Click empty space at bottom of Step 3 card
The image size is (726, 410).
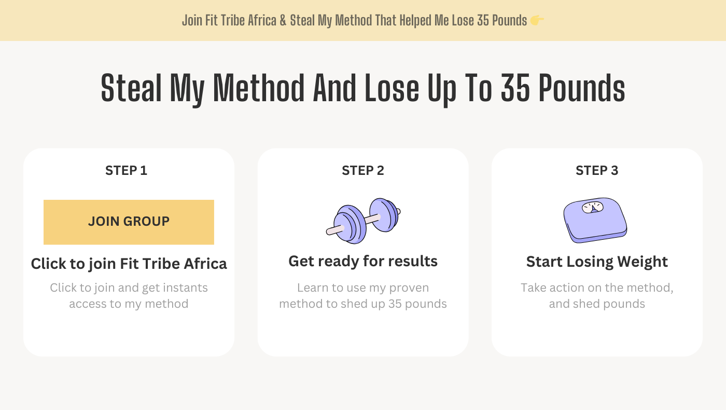click(597, 335)
